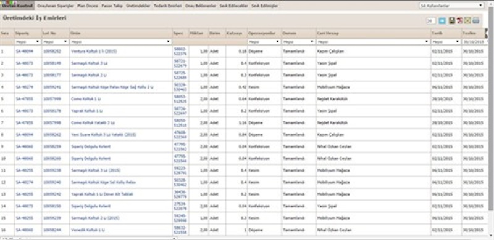Click the save diskette icon
The width and height of the screenshot is (494, 240).
[x=452, y=21]
